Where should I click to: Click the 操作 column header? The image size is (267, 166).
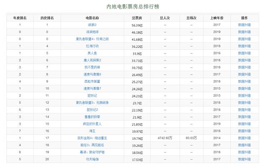[x=244, y=18]
